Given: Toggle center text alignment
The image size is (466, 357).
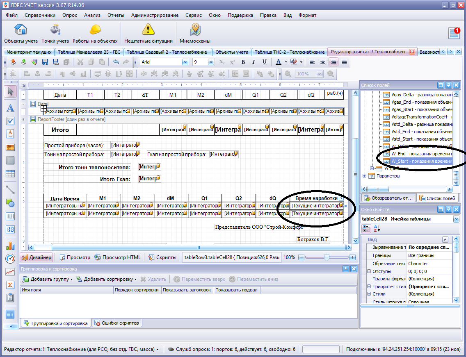Looking at the screenshot, I should [x=323, y=62].
